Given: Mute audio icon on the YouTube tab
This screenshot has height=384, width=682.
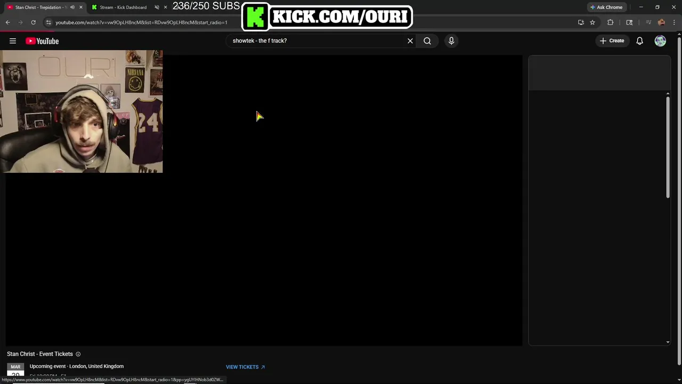Looking at the screenshot, I should pyautogui.click(x=72, y=7).
